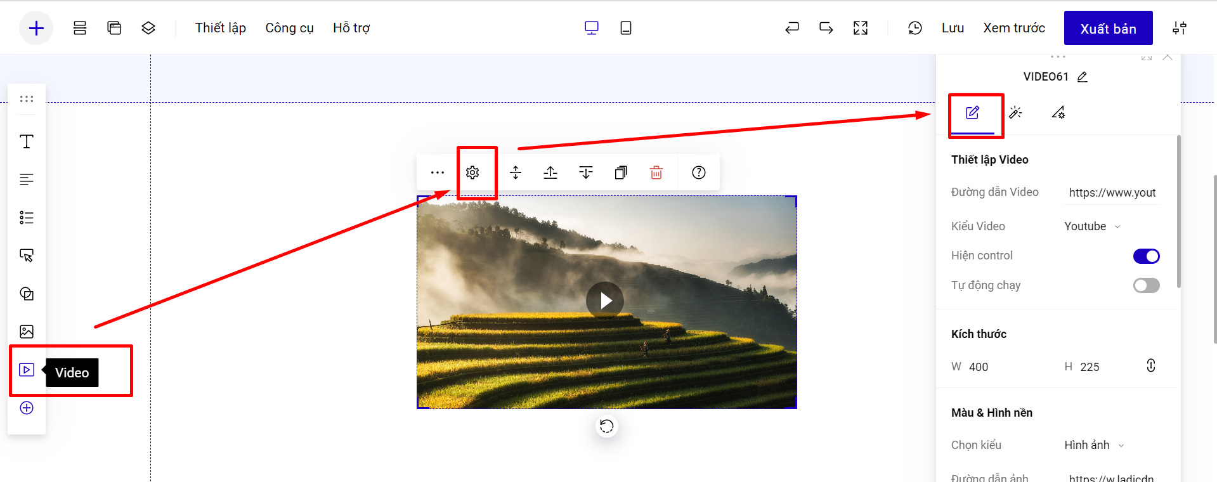Toggle the width-height aspect ratio lock

click(x=1151, y=366)
